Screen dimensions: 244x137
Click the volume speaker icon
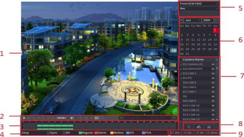click(x=72, y=118)
